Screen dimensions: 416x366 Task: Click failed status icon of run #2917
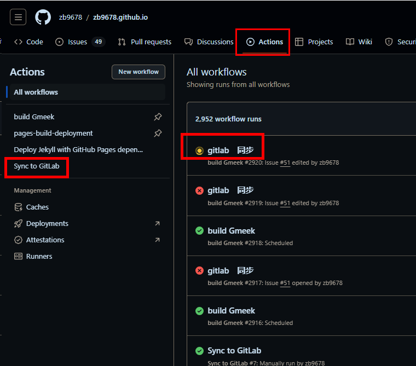pos(199,271)
